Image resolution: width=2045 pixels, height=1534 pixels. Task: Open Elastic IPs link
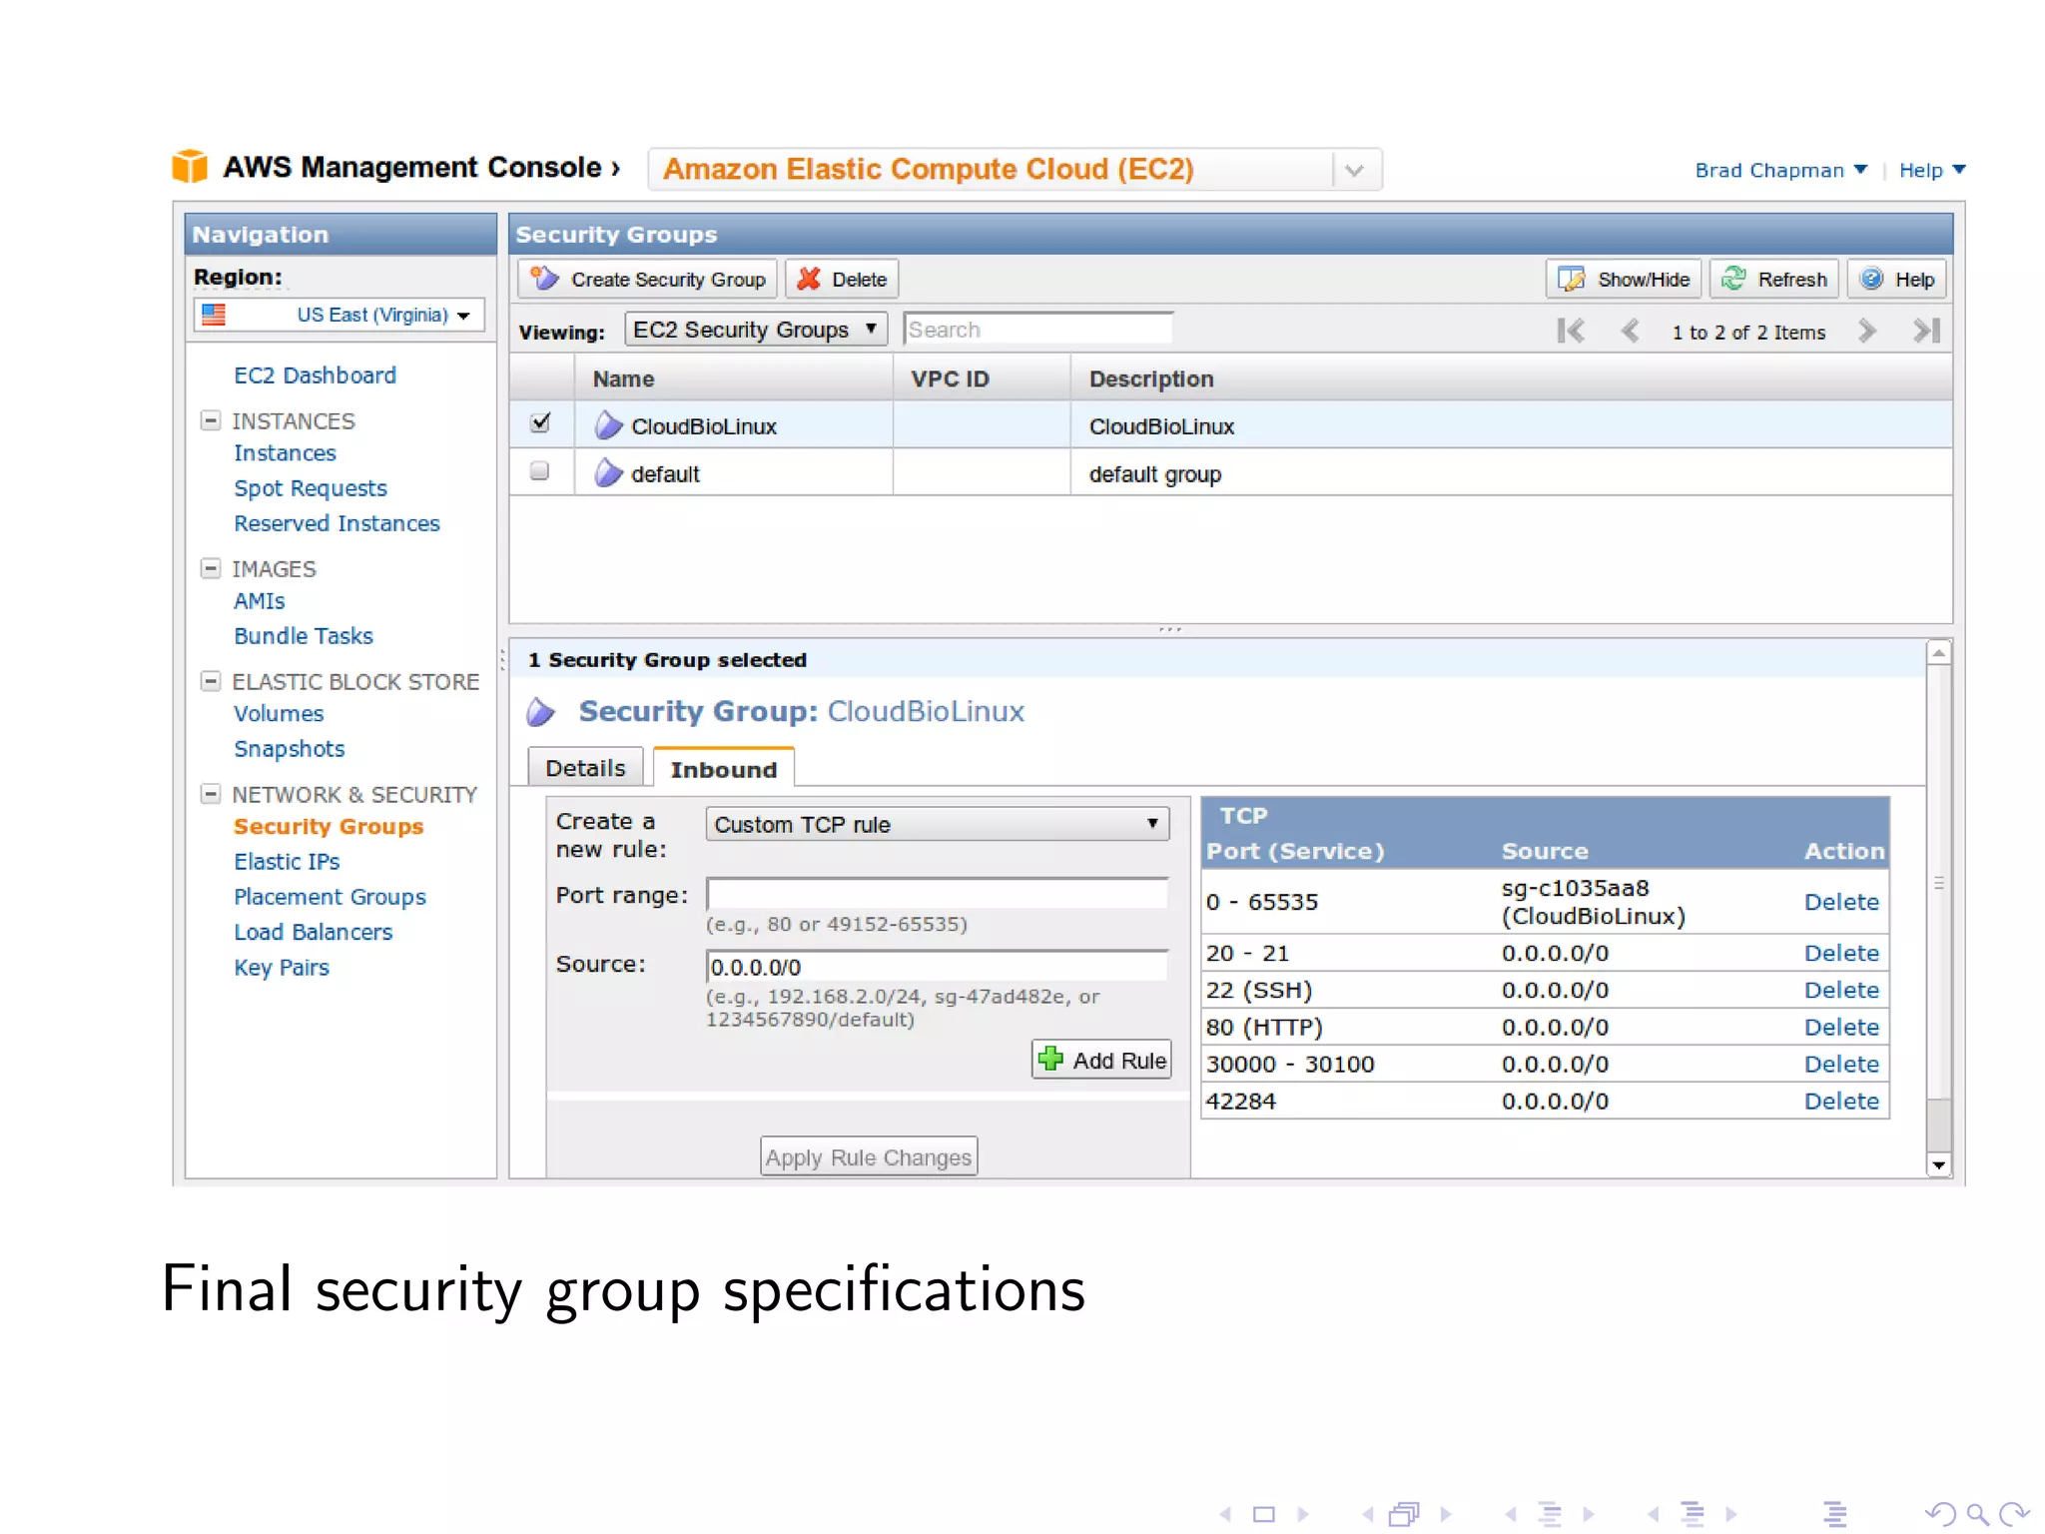287,862
